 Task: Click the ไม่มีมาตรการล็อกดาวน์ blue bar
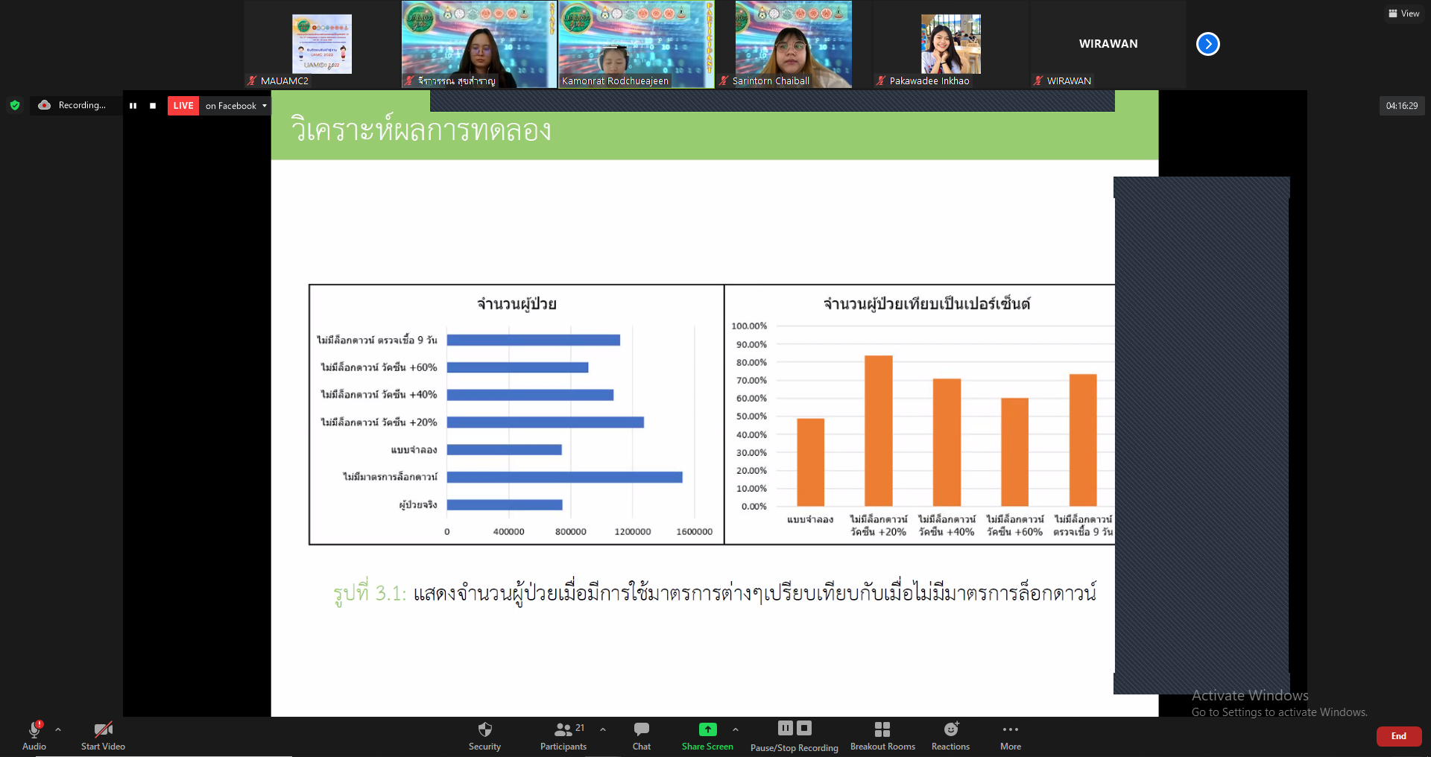564,477
